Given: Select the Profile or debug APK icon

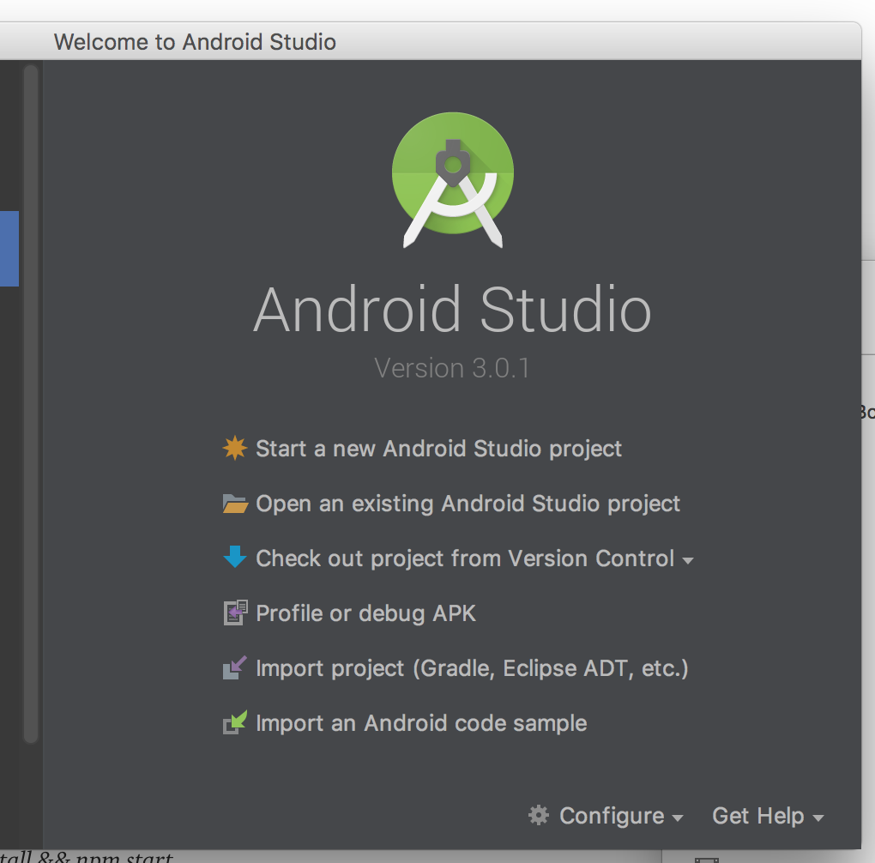Looking at the screenshot, I should click(x=234, y=613).
